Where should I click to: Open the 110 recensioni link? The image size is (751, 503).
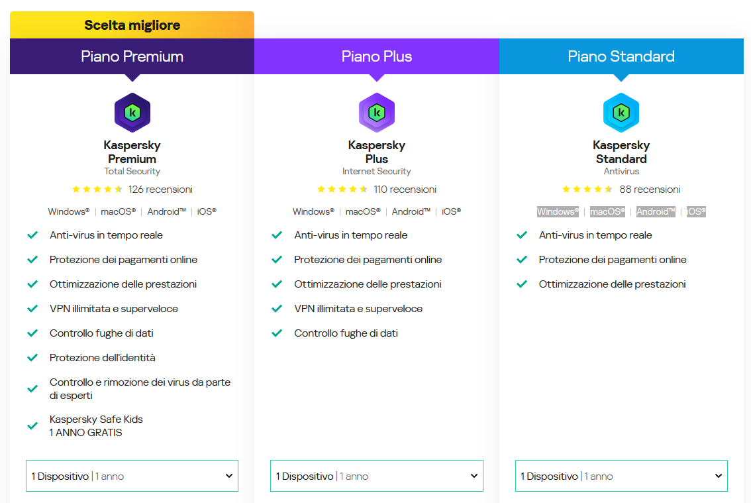click(x=405, y=190)
